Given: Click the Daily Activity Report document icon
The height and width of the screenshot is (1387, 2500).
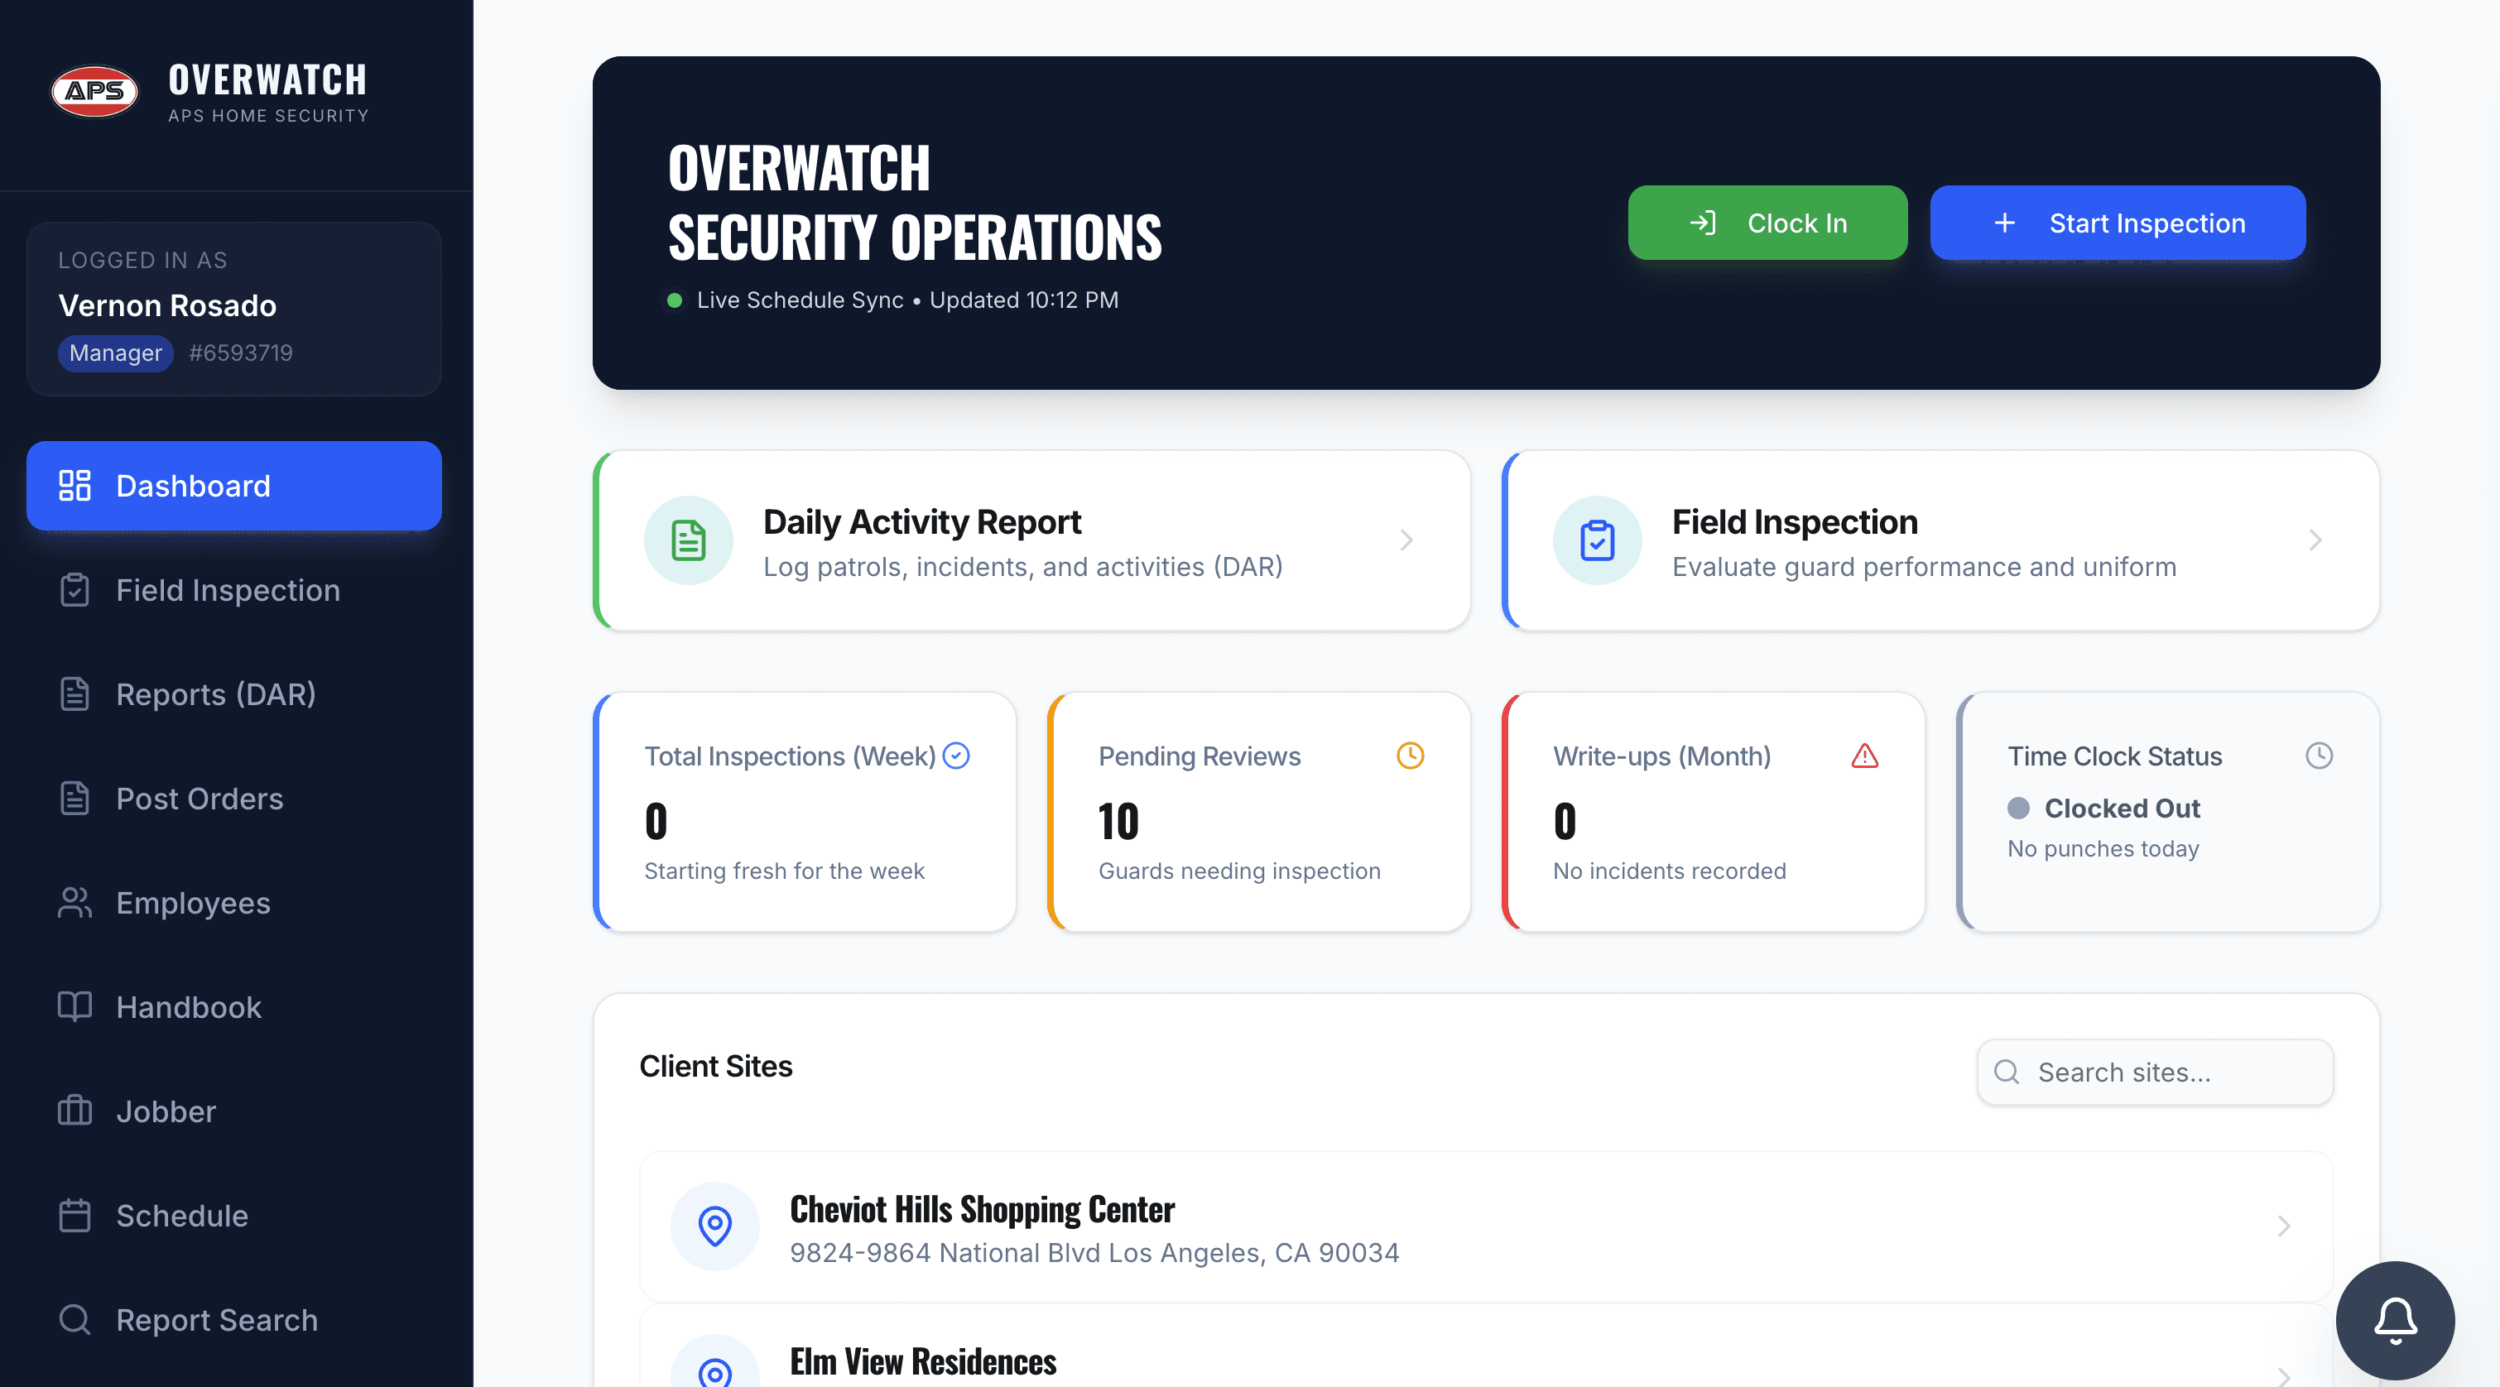Looking at the screenshot, I should [x=688, y=540].
